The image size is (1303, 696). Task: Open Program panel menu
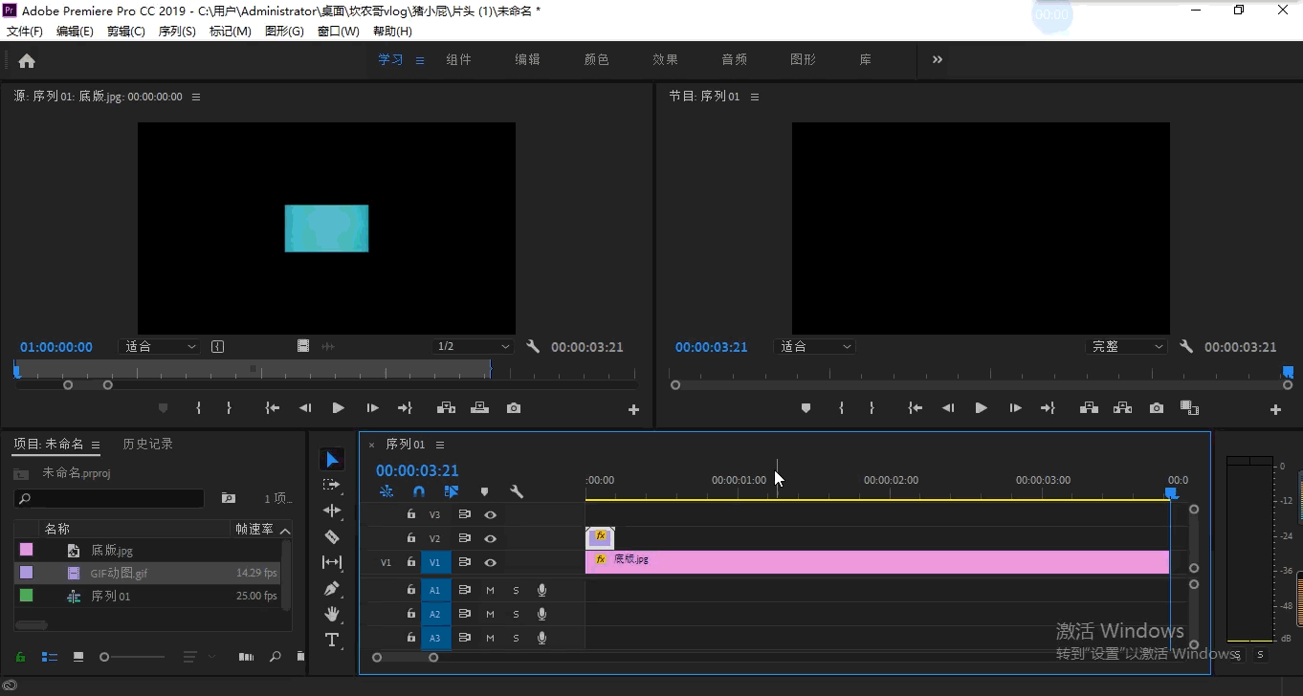tap(754, 97)
